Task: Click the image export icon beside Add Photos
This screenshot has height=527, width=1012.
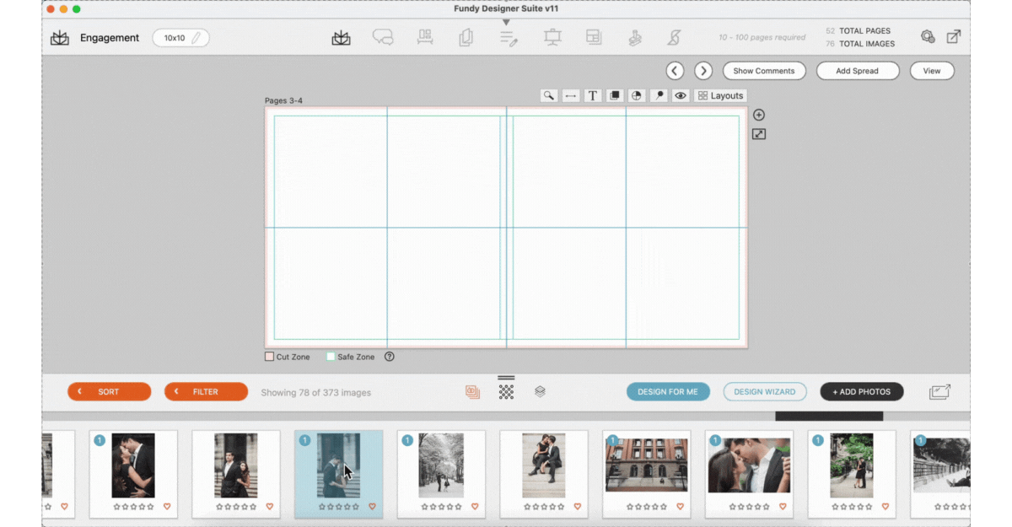Action: pos(939,392)
